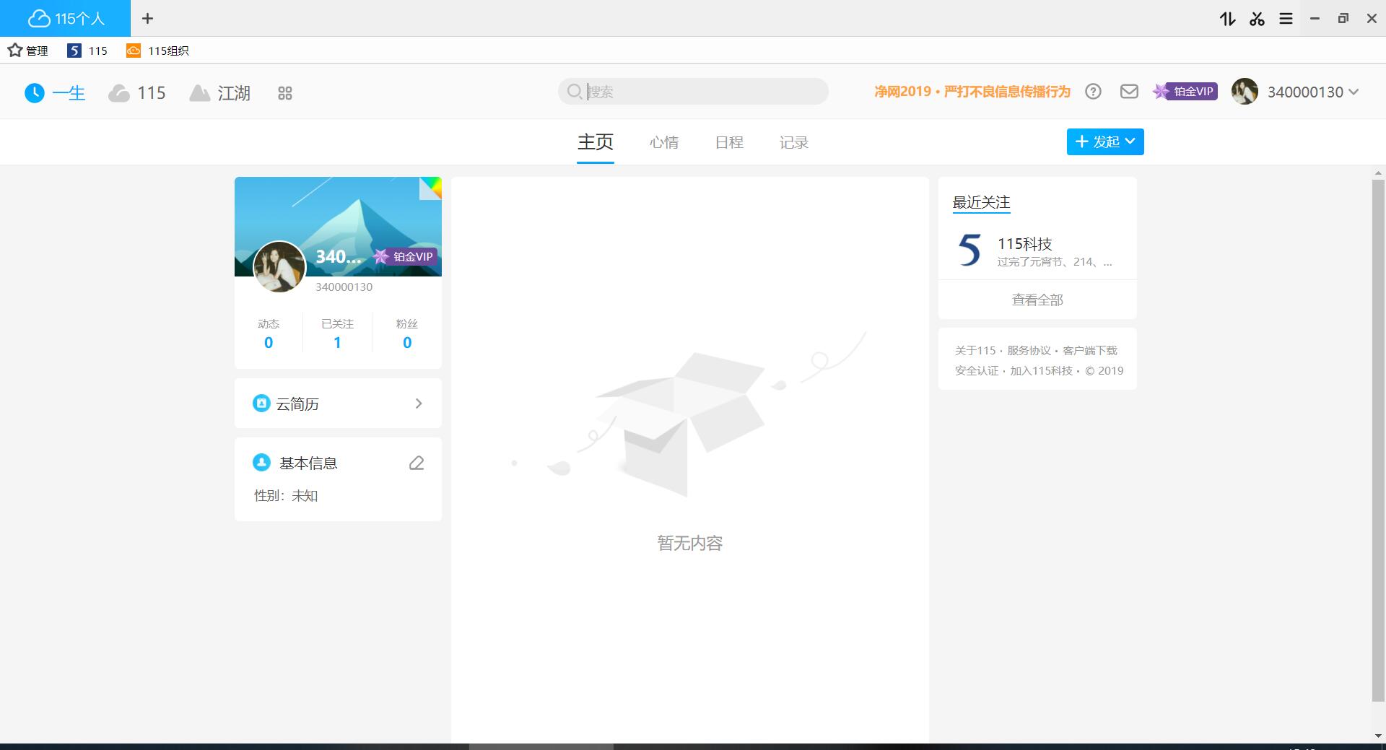Edit 基本信息 via the pencil icon
The height and width of the screenshot is (750, 1386).
[x=417, y=463]
